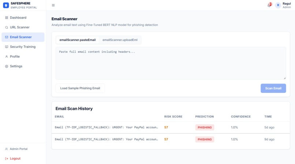Click the Ragul user avatar circle
295x164 pixels.
click(x=278, y=5)
